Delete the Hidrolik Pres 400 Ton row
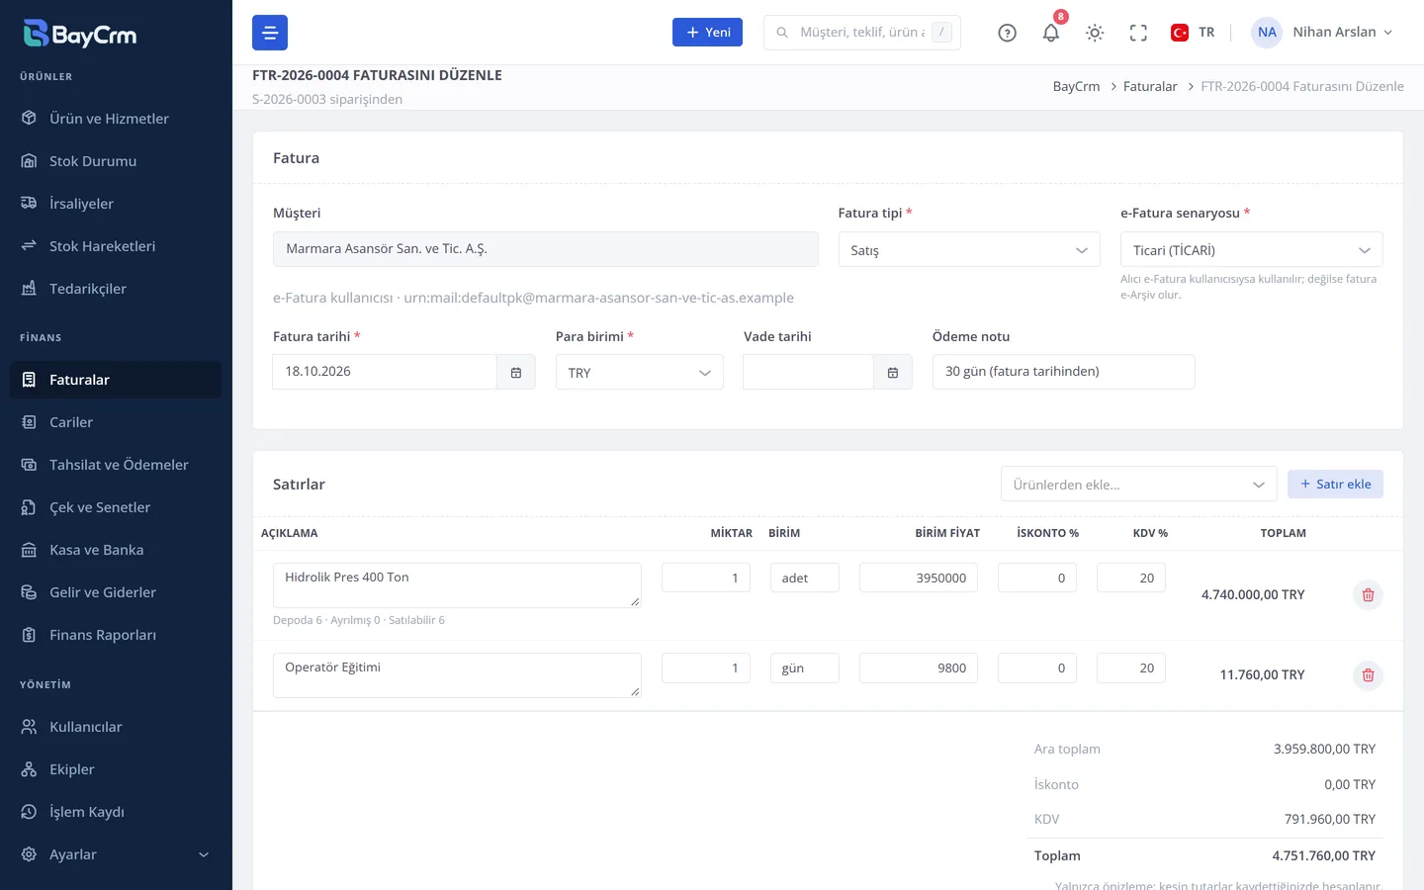 pos(1368,595)
